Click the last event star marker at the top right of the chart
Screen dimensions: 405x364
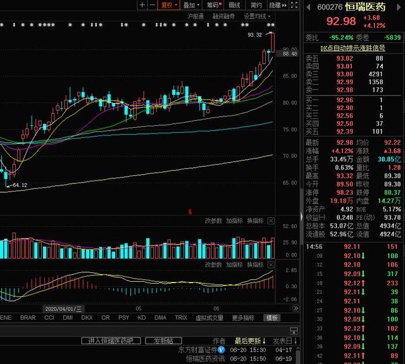[273, 25]
